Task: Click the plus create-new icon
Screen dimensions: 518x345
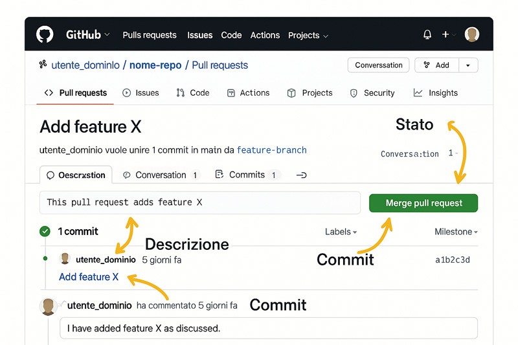Action: pos(445,34)
